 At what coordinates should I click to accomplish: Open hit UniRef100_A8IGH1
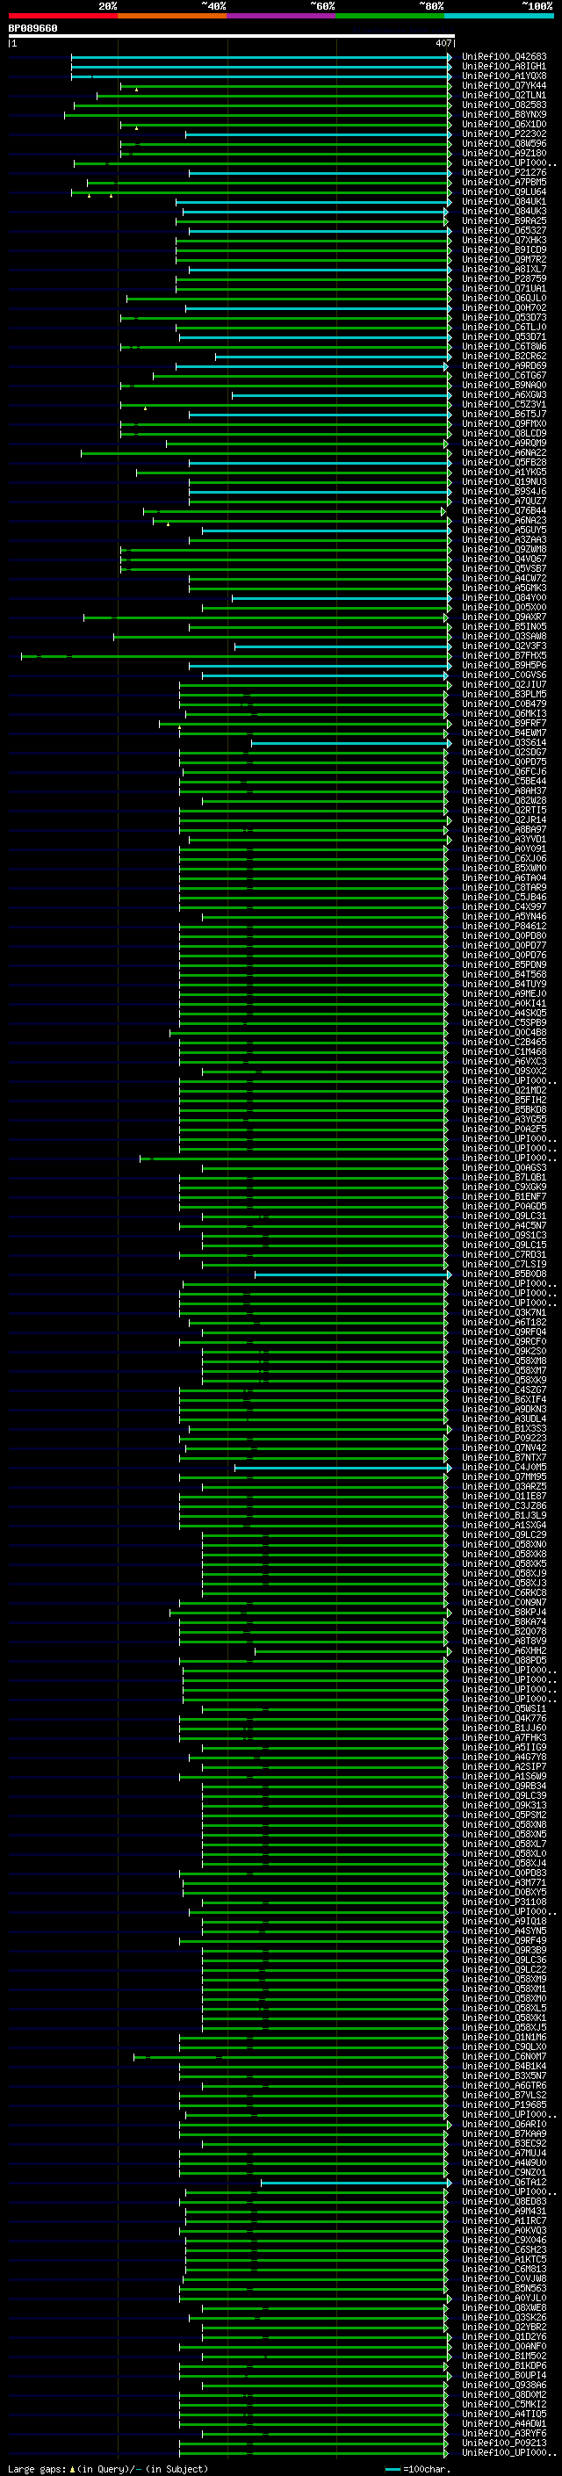tap(504, 67)
